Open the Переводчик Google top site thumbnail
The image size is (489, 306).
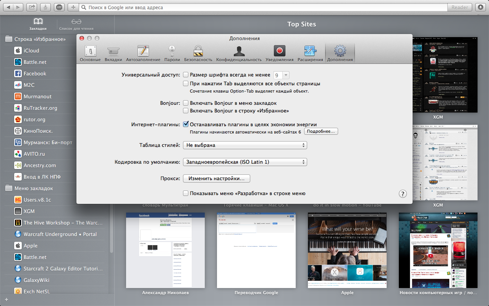(256, 251)
